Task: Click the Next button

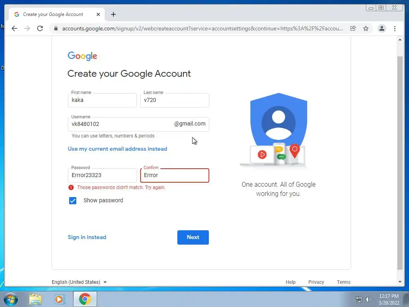Action: click(x=193, y=237)
